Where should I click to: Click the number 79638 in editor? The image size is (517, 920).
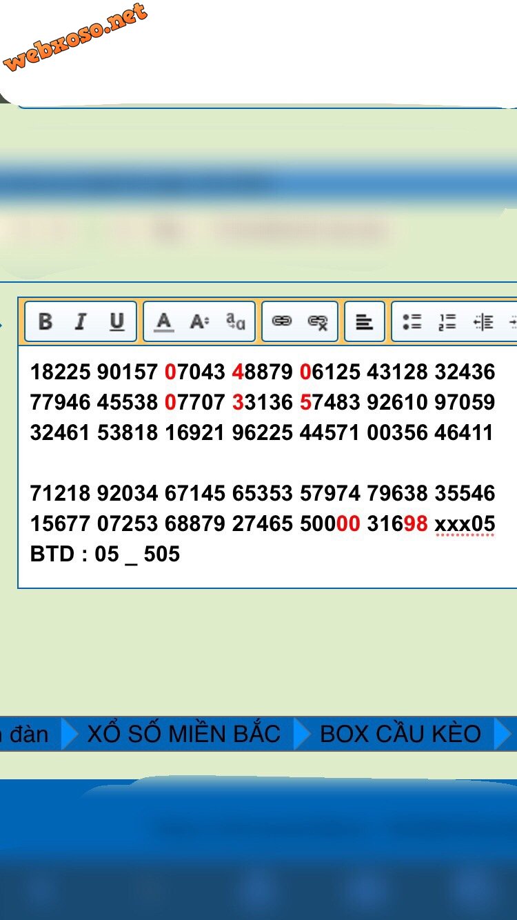click(x=398, y=493)
